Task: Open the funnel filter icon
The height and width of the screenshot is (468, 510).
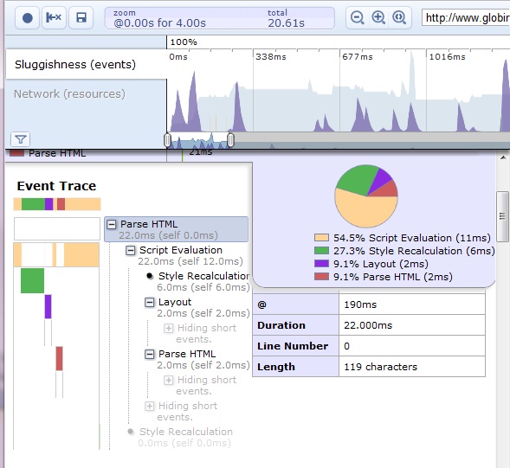Action: pos(21,139)
